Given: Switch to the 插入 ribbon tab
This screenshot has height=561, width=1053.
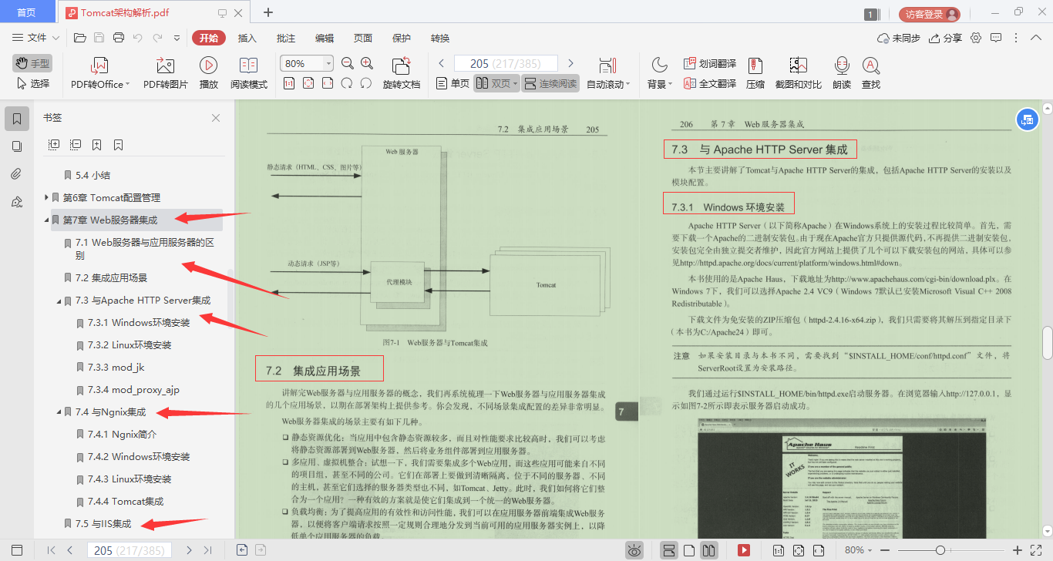Looking at the screenshot, I should click(x=246, y=37).
